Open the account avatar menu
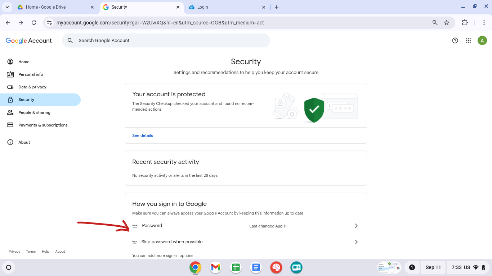This screenshot has width=492, height=276. tap(482, 40)
